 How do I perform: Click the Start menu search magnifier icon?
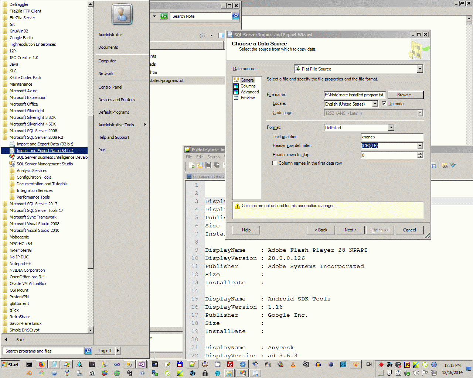(x=88, y=351)
